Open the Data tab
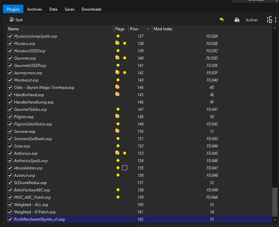Screen dimensions: 279x227 click(53, 9)
